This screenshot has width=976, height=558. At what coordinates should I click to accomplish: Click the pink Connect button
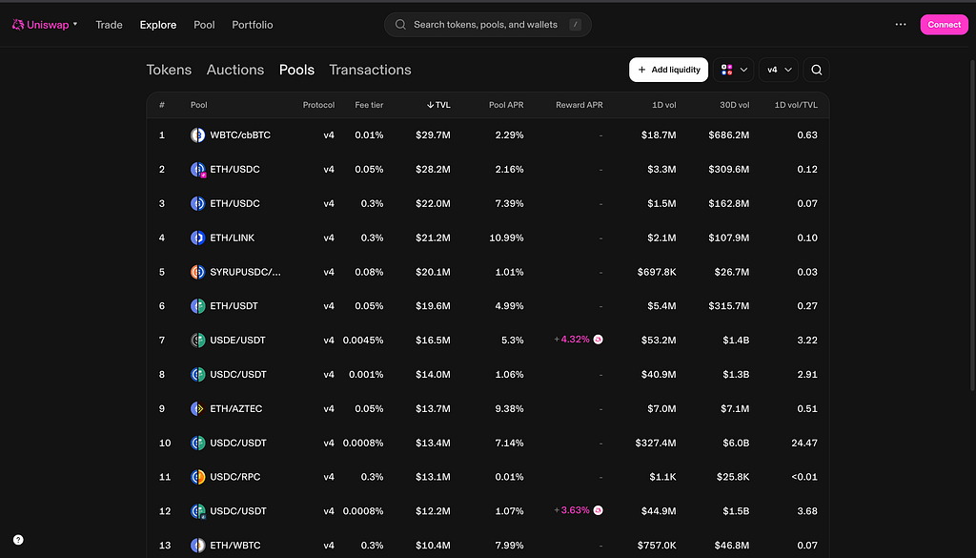click(x=945, y=25)
